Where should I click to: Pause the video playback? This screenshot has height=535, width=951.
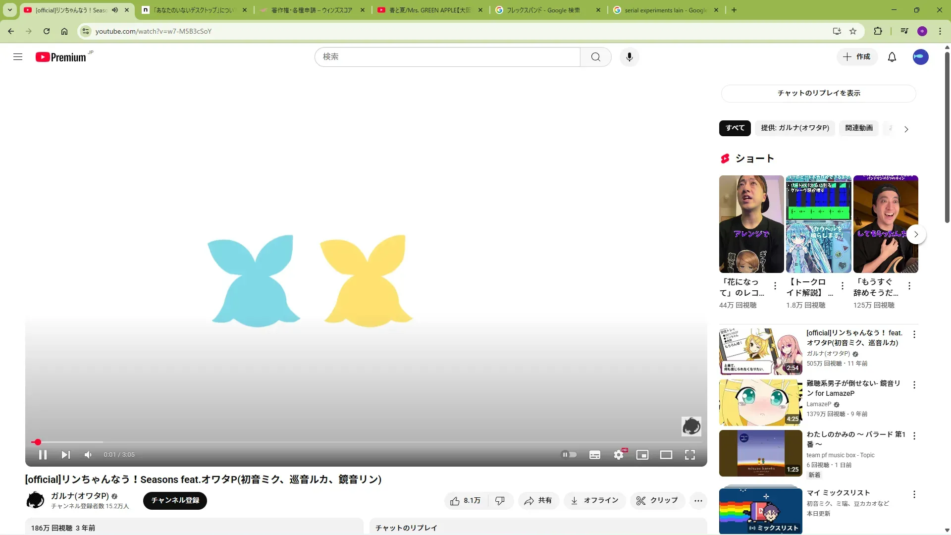(x=43, y=455)
